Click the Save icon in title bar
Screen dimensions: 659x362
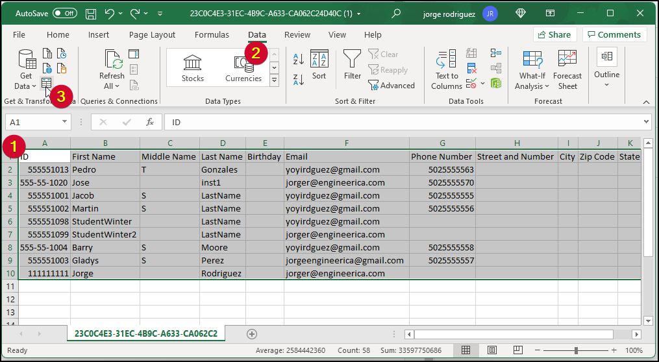click(x=91, y=14)
